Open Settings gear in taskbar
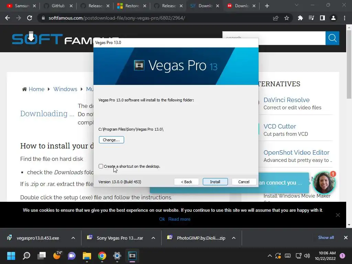 (117, 256)
